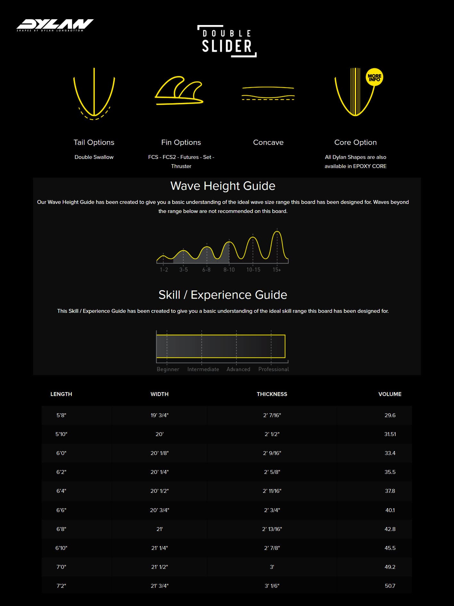Click the Advanced skill label
This screenshot has width=454, height=606.
pos(238,369)
